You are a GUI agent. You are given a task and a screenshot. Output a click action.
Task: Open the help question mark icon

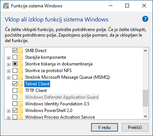pyautogui.click(x=145, y=19)
